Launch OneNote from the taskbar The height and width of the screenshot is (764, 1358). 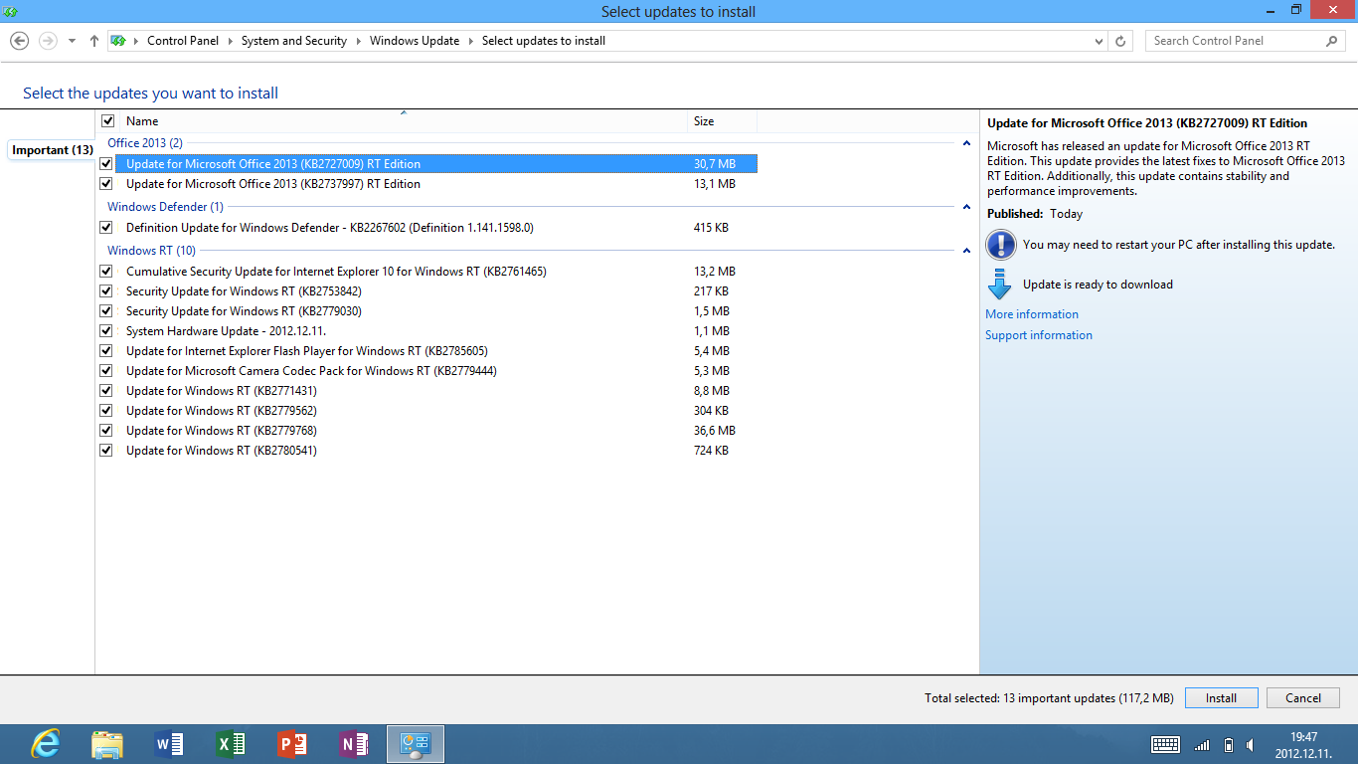coord(354,744)
